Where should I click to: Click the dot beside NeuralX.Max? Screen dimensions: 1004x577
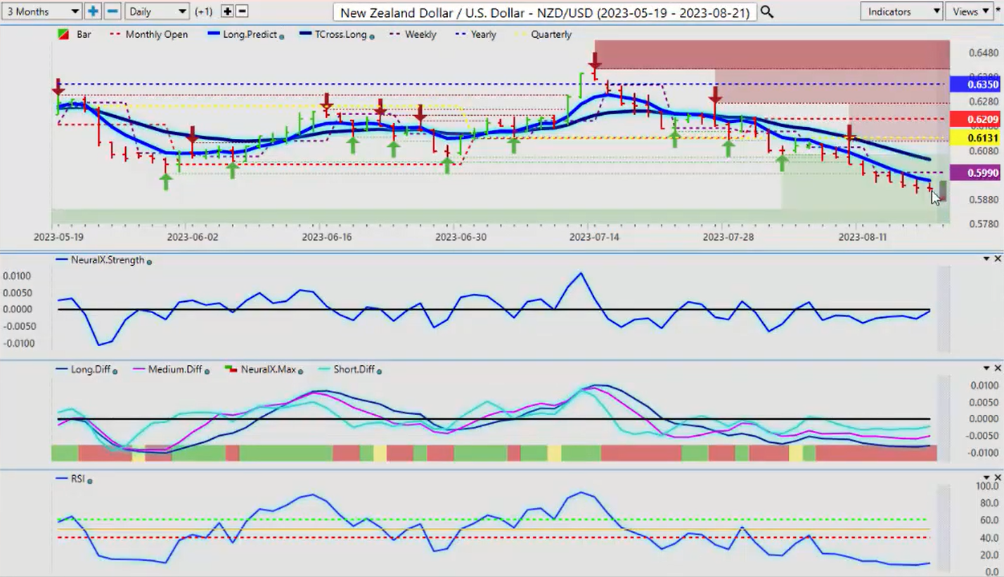[x=301, y=371]
